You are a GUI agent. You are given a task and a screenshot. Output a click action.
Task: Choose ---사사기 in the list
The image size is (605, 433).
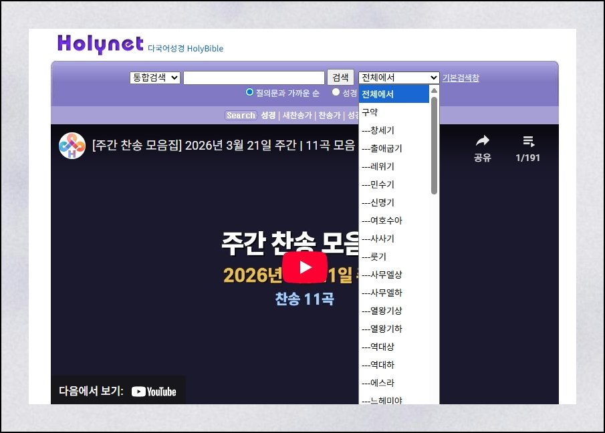(394, 239)
